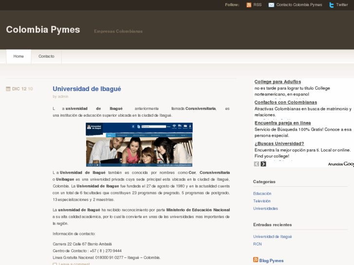This screenshot has width=354, height=265.
Task: Click the calendar icon beside DIC 12 10
Action: (x=8, y=89)
